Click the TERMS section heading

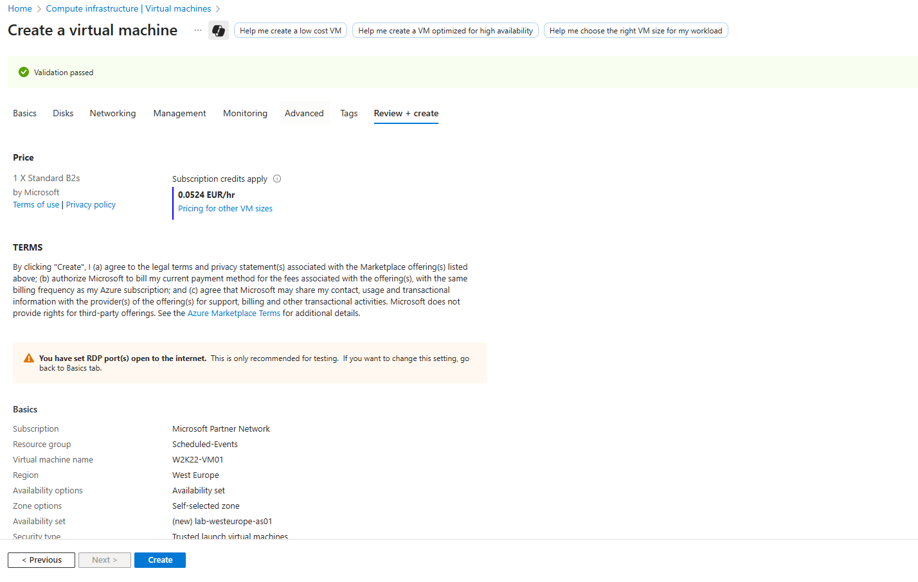pyautogui.click(x=28, y=247)
